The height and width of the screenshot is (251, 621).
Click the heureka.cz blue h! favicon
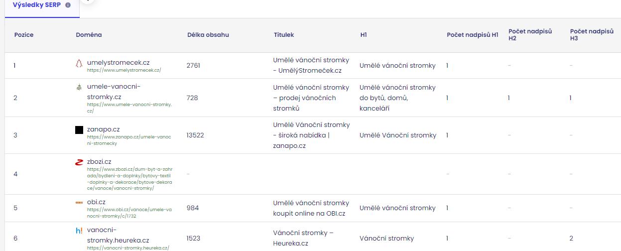click(x=79, y=231)
